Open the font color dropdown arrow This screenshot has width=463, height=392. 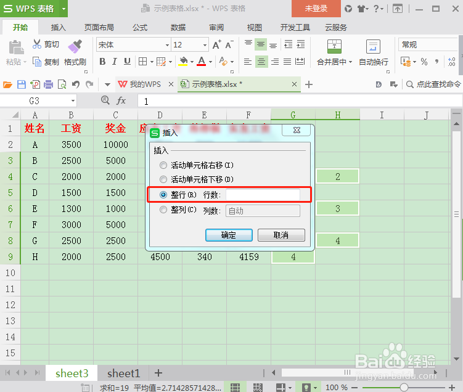(210, 62)
